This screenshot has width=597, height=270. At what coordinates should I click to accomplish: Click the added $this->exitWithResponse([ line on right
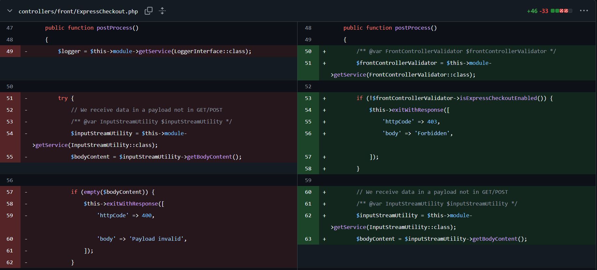[409, 110]
